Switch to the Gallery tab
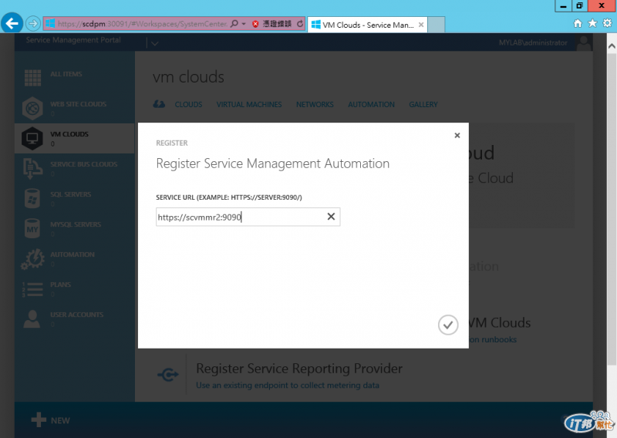 click(423, 104)
